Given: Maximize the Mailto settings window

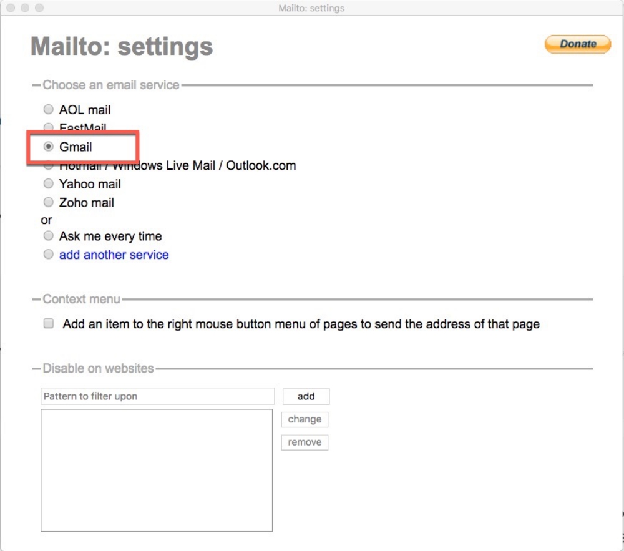Looking at the screenshot, I should coord(39,8).
